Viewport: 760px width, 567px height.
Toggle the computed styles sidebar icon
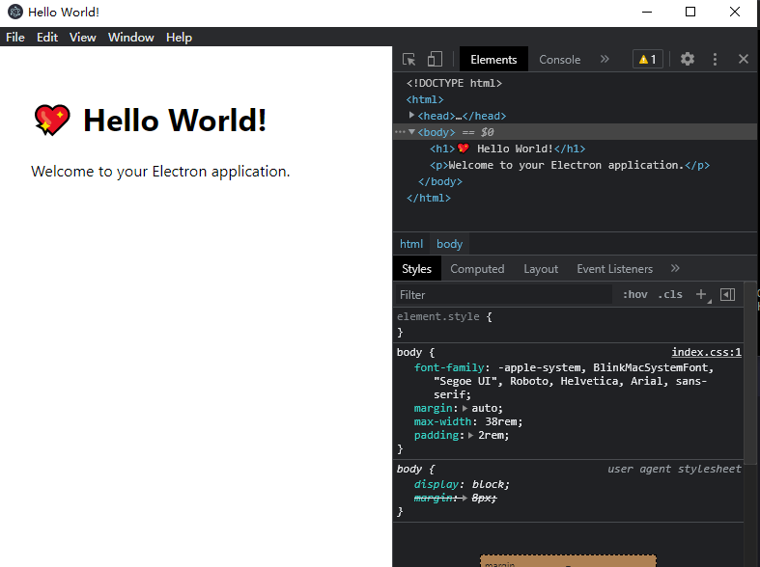pyautogui.click(x=727, y=294)
